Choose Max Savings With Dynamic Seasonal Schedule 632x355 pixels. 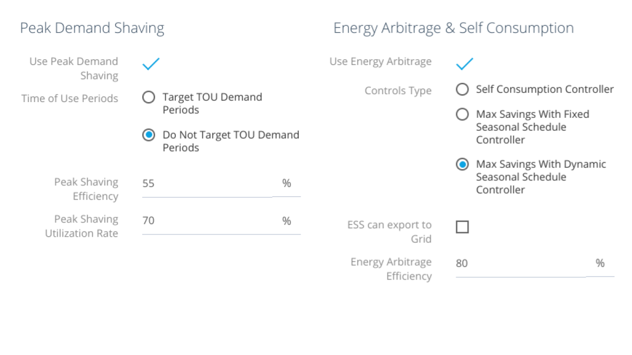[462, 164]
